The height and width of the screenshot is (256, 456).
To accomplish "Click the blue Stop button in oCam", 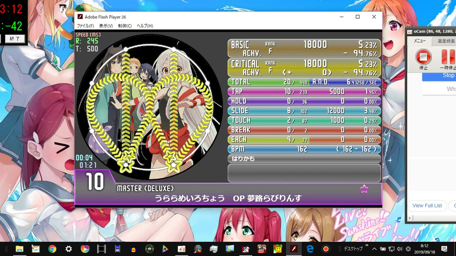I will (439, 76).
